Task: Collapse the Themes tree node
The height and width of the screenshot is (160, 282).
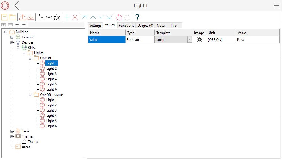Action: coord(12,136)
